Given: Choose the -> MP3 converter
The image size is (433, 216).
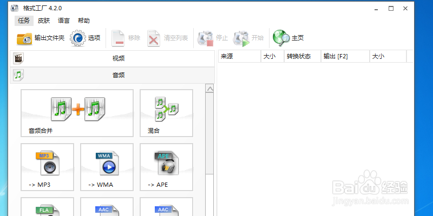Looking at the screenshot, I should [47, 167].
